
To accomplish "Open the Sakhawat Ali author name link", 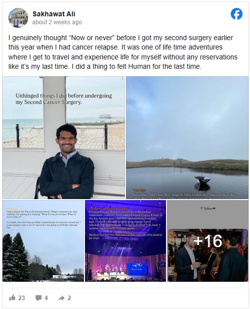I will pos(54,14).
